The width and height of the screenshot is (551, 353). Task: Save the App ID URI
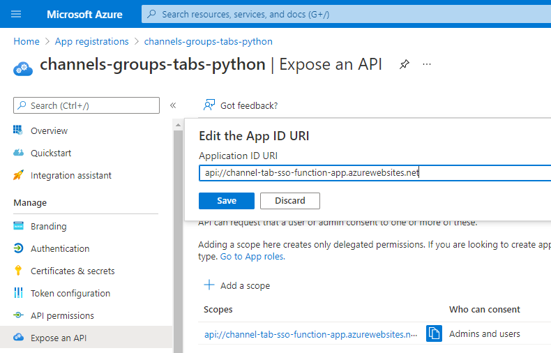(x=226, y=201)
